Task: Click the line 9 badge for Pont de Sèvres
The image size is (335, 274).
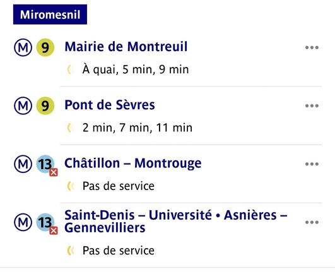Action: pyautogui.click(x=45, y=105)
